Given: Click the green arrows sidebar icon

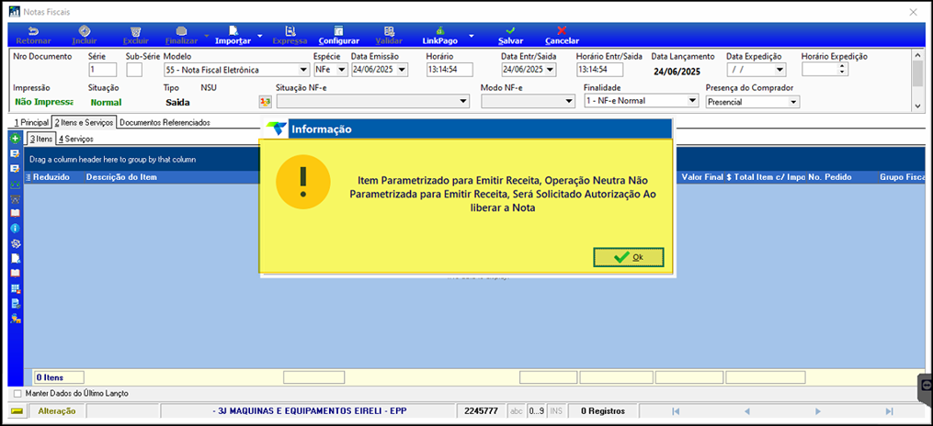Looking at the screenshot, I should tap(16, 184).
